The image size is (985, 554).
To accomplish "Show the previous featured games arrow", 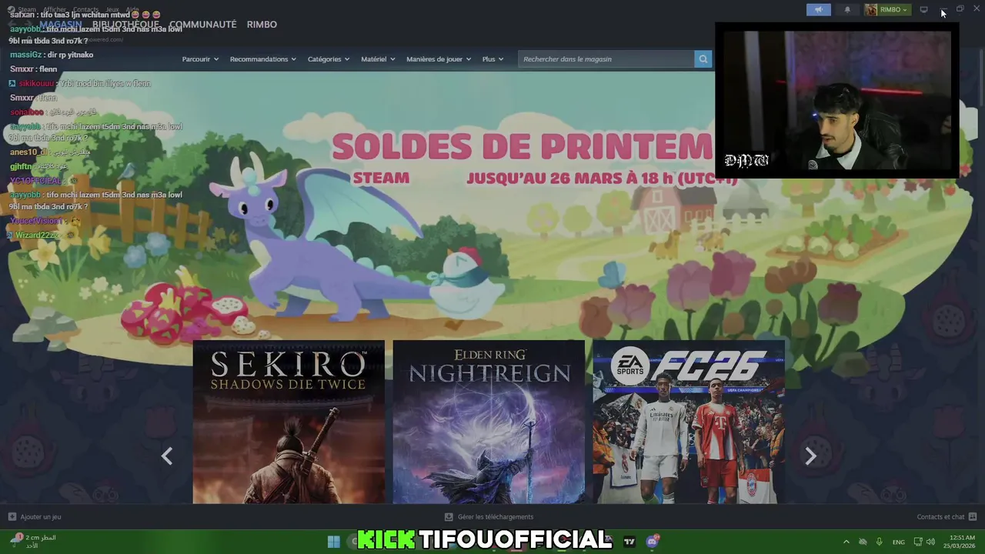I will pos(167,456).
